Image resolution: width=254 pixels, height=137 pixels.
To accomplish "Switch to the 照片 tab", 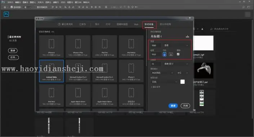I will 97,24.
